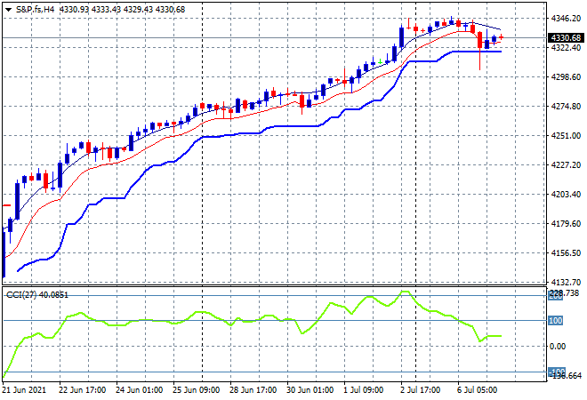Click the CCI 0.00 level label
This screenshot has width=587, height=400.
pyautogui.click(x=558, y=347)
